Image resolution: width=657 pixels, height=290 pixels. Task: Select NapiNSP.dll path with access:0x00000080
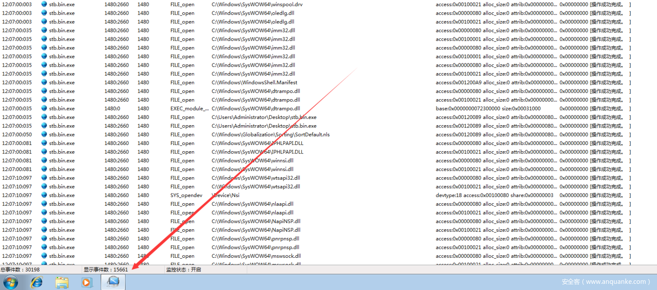click(256, 221)
